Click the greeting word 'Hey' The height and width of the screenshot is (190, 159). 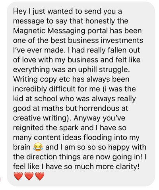[x=19, y=12]
